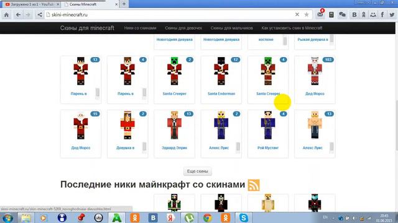The height and width of the screenshot is (223, 398).
Task: Open the Скины для девочек menu
Action: coord(183,28)
